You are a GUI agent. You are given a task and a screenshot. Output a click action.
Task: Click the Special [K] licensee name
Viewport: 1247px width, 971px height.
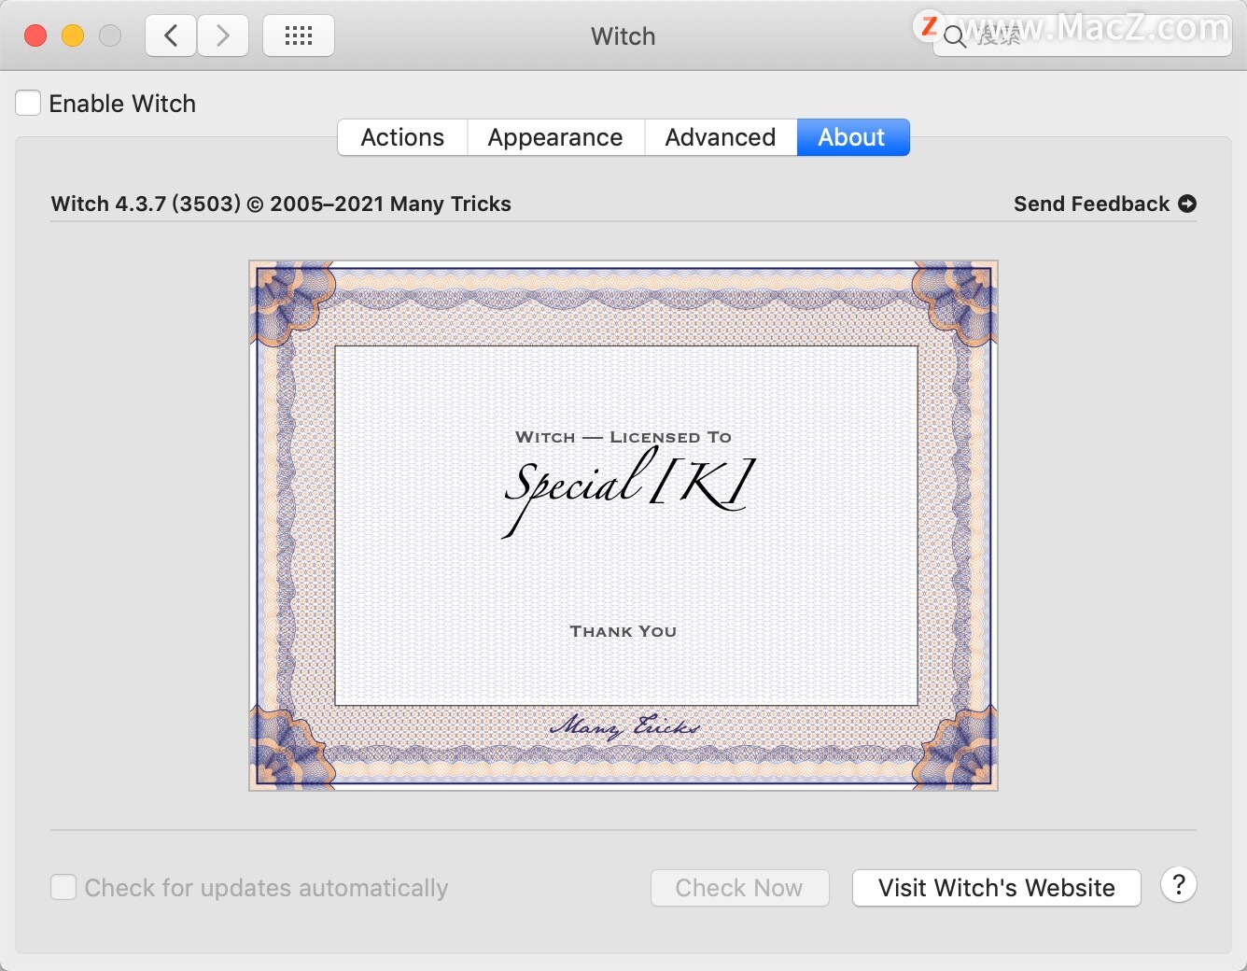(x=628, y=490)
